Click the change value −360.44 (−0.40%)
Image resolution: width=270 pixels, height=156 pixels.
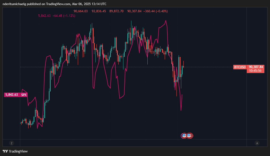pyautogui.click(x=155, y=11)
